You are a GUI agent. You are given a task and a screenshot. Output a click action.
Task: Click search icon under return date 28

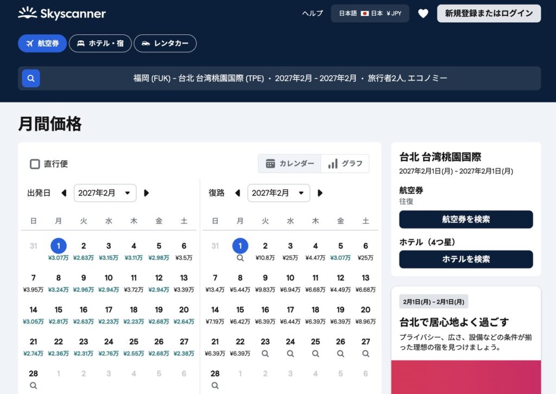coord(215,385)
